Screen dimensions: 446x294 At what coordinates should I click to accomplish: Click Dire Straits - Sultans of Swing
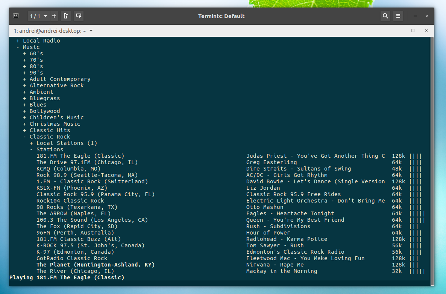[299, 169]
